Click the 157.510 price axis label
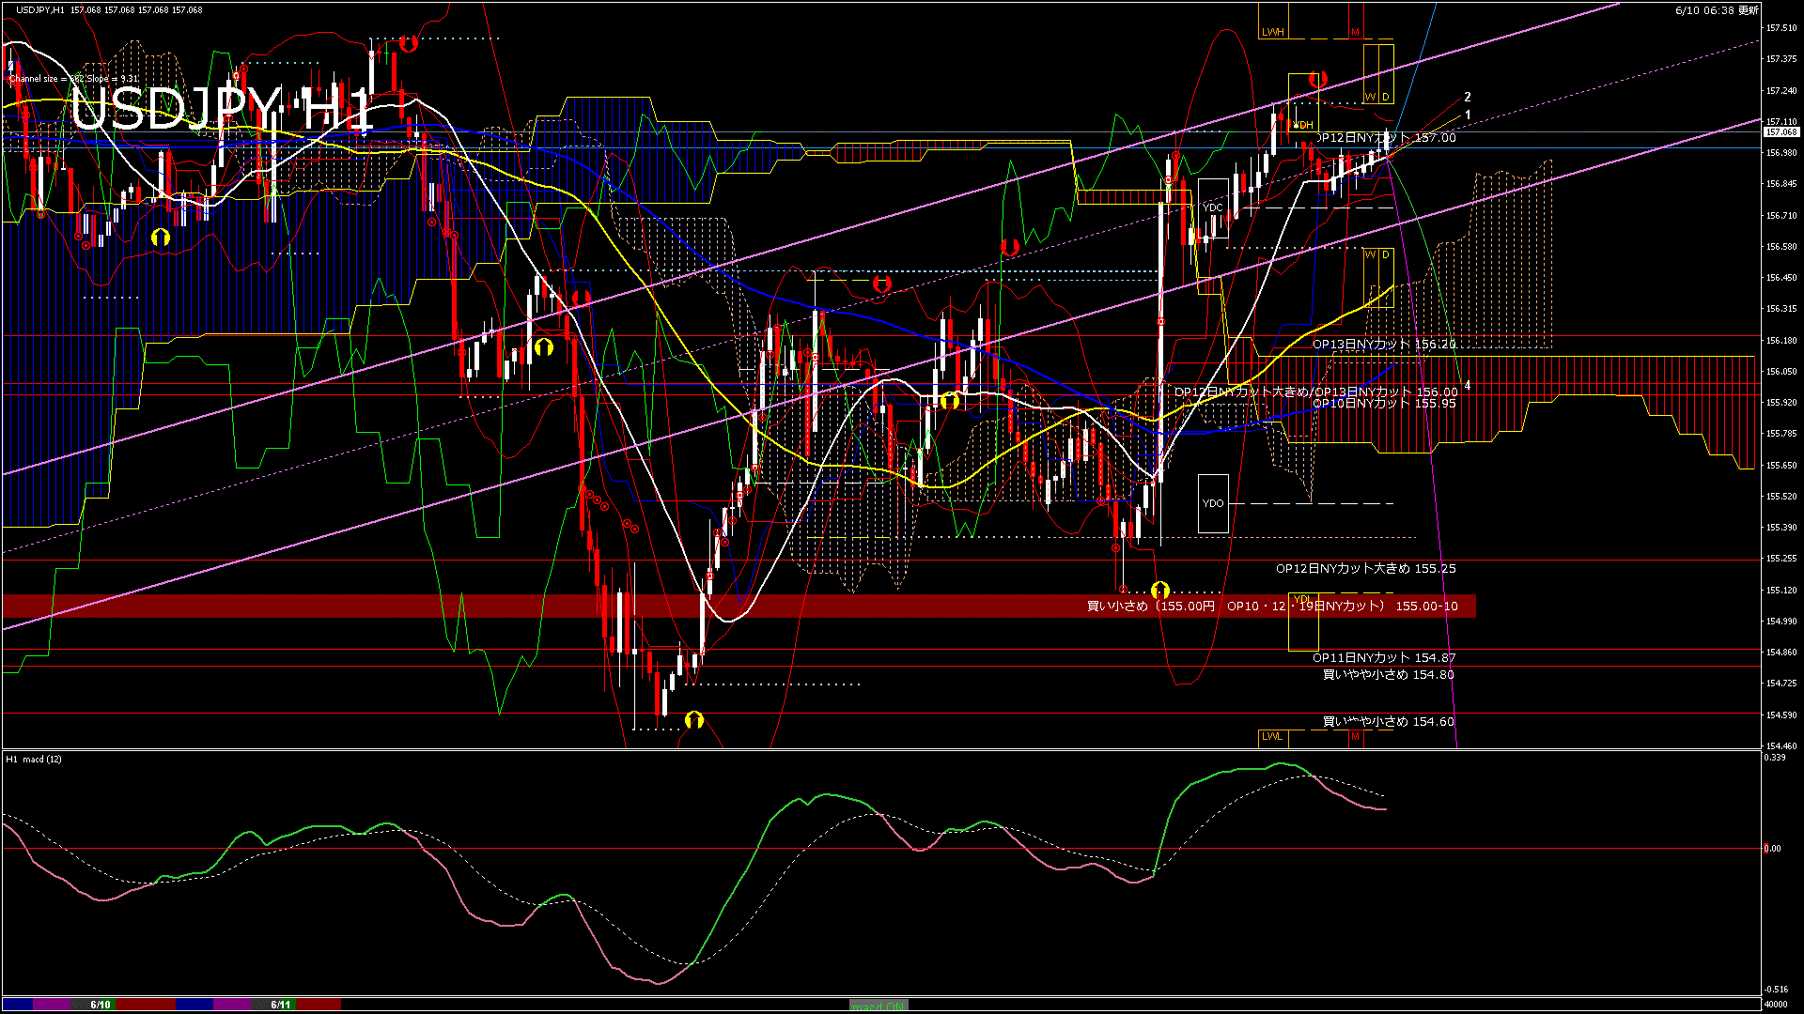 (x=1781, y=28)
